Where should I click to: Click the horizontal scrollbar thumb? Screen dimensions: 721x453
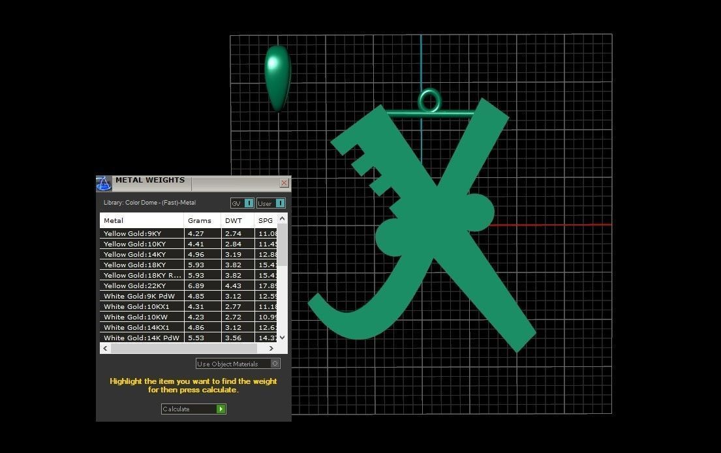click(x=184, y=348)
